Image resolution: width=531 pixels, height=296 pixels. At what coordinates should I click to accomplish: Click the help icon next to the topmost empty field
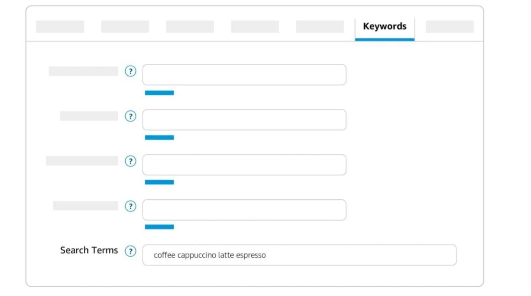(131, 71)
